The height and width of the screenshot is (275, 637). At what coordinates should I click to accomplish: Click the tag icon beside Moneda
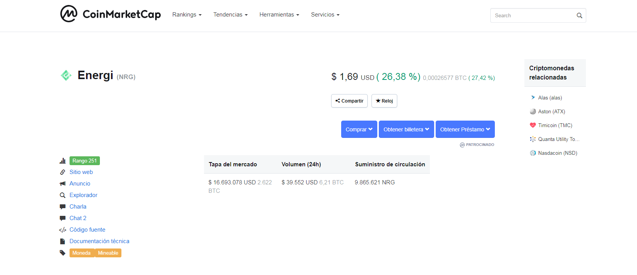click(x=63, y=253)
